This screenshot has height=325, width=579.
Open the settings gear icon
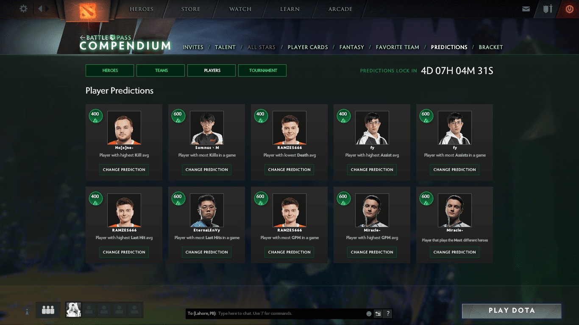click(x=24, y=9)
